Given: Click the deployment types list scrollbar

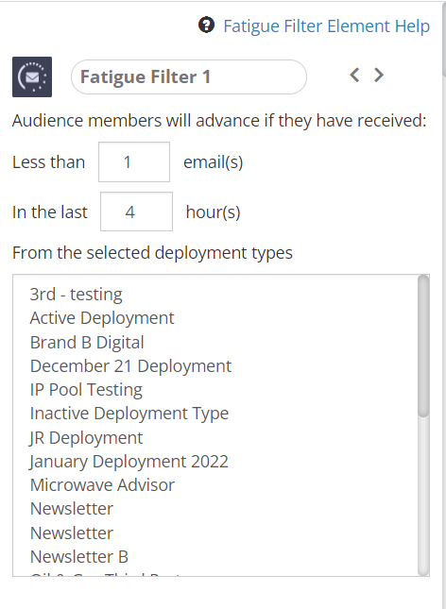Looking at the screenshot, I should [423, 425].
